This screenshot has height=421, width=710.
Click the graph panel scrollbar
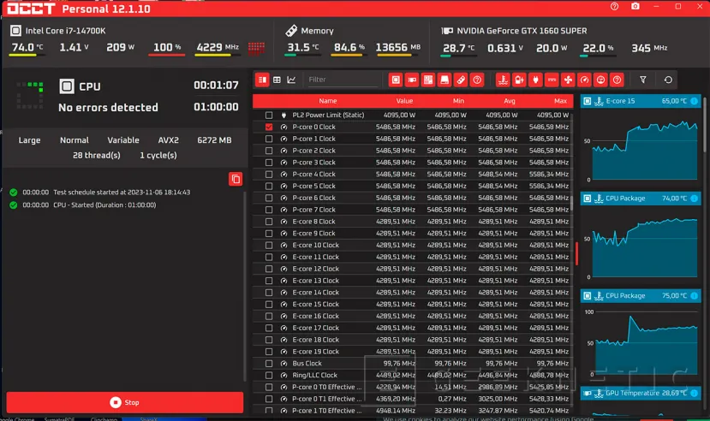pyautogui.click(x=704, y=124)
